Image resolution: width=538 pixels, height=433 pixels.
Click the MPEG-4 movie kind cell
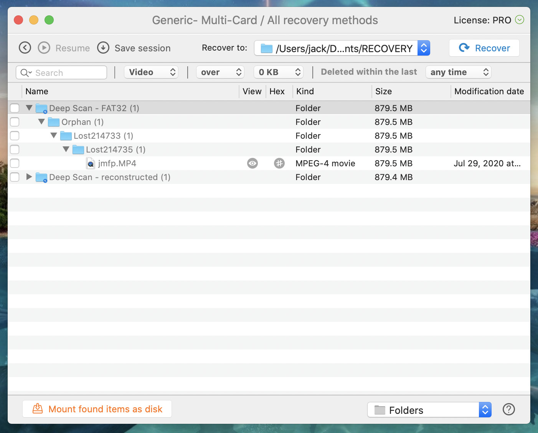[325, 163]
